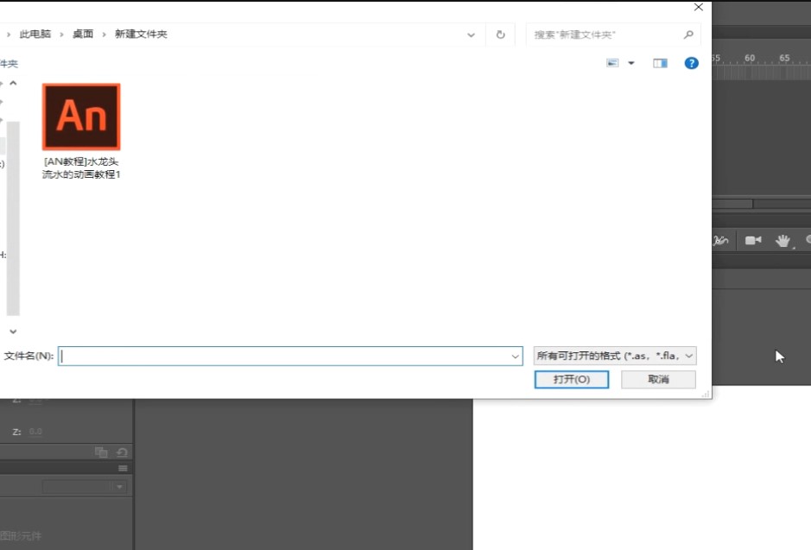
Task: Click the 取消 cancel button
Action: click(658, 379)
